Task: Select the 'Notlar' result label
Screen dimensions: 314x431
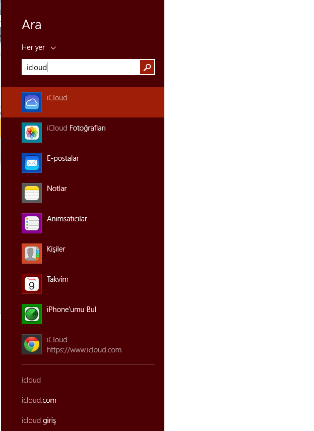Action: tap(57, 189)
